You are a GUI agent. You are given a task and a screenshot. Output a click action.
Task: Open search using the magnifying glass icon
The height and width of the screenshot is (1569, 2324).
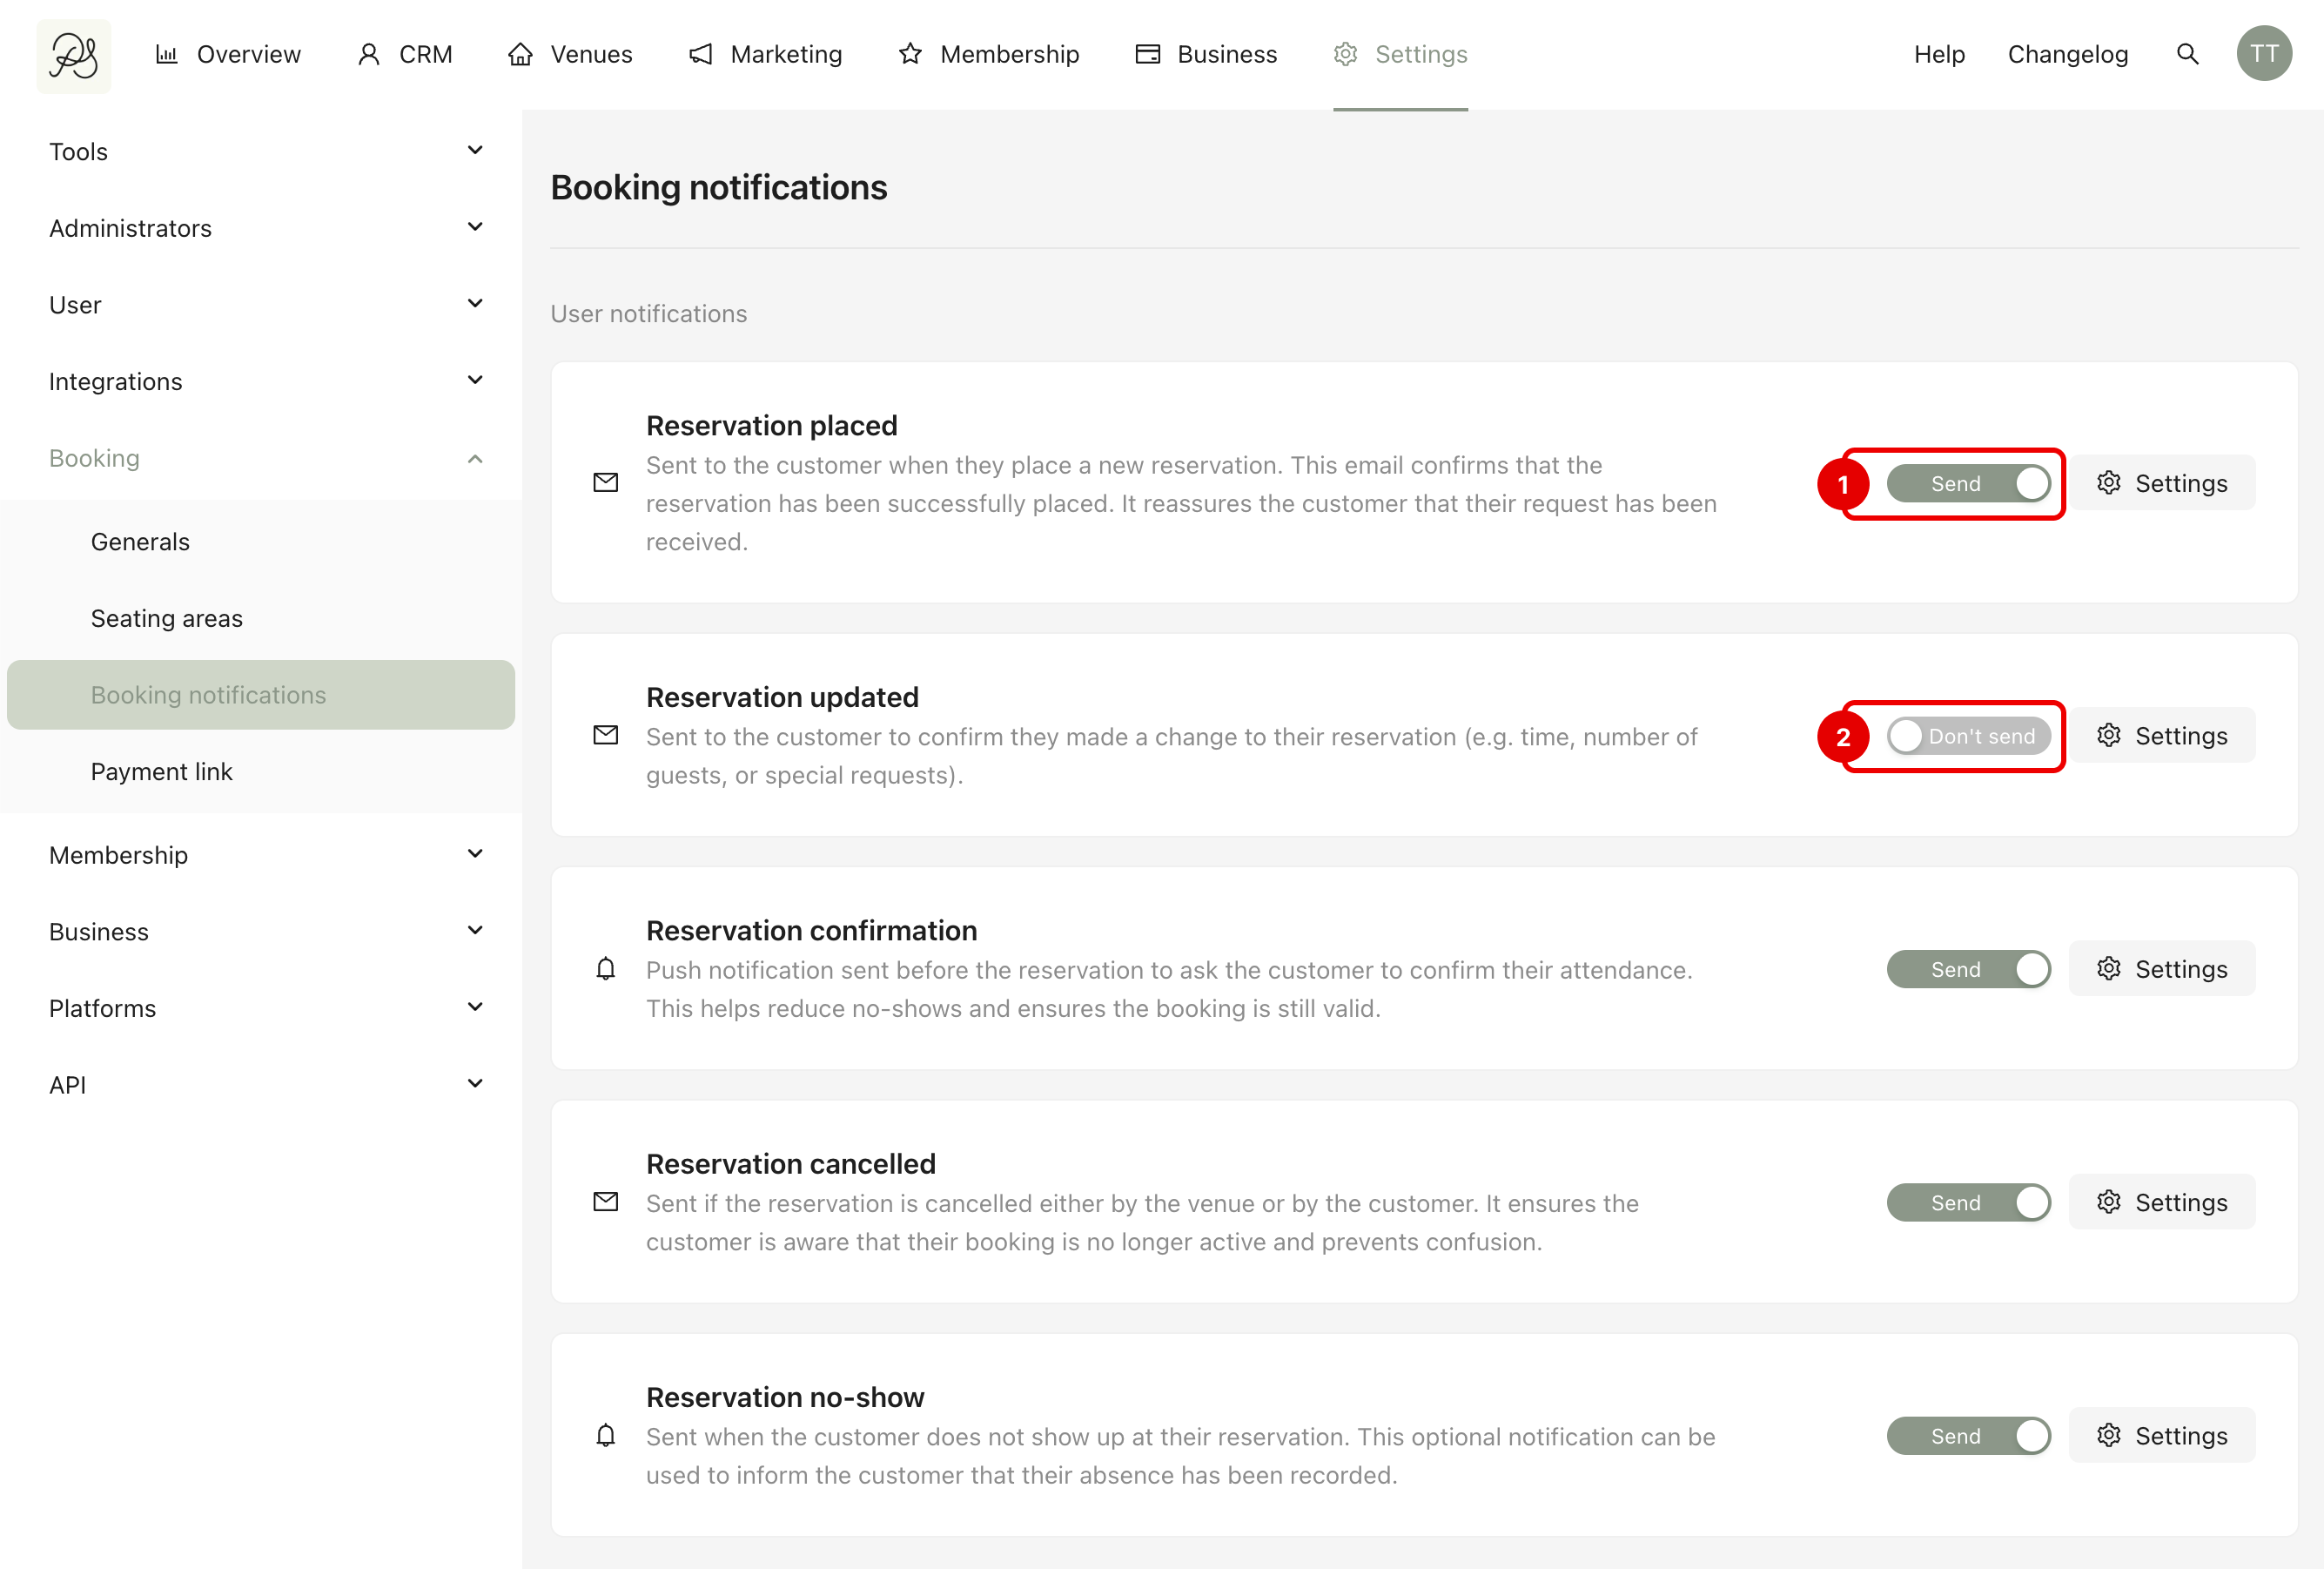(x=2187, y=54)
